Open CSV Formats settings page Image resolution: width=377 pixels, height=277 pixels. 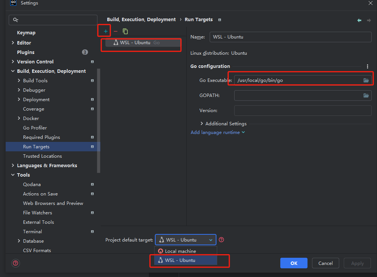(37, 250)
